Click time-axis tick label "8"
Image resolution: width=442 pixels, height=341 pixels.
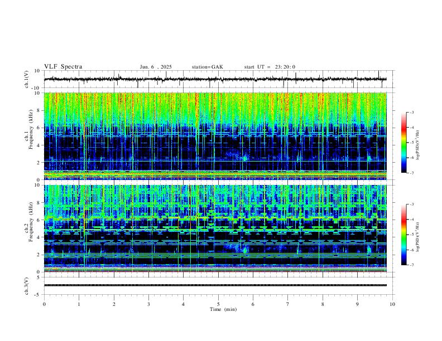[x=323, y=304]
